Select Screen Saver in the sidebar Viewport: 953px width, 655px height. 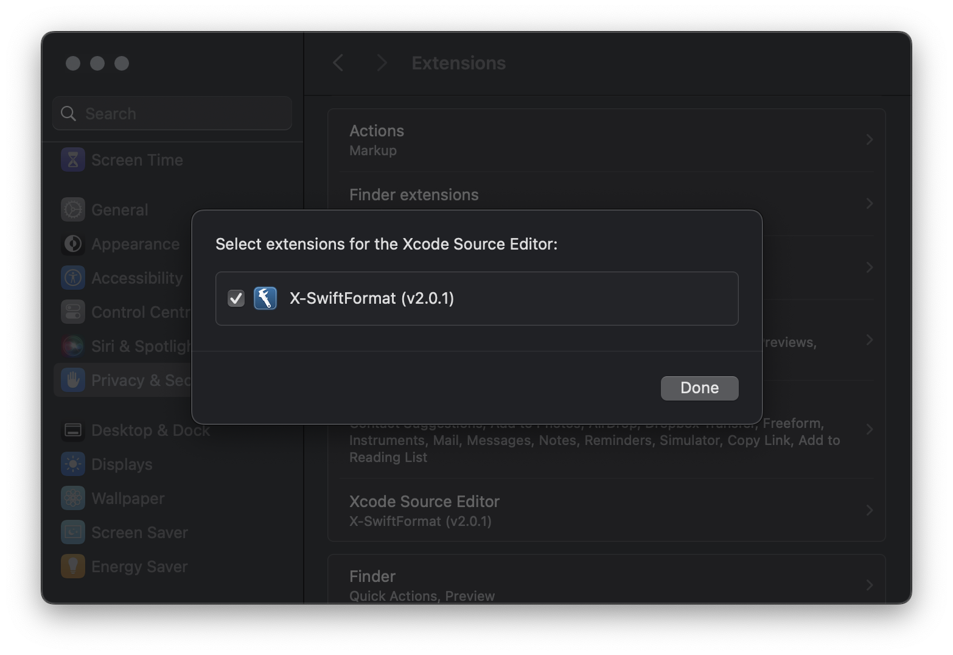click(139, 533)
